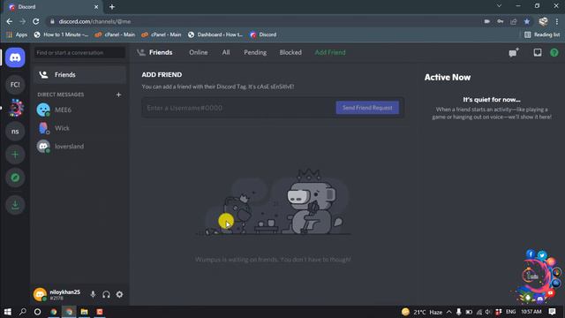This screenshot has width=565, height=318.
Task: Click Send Friend Request button
Action: pos(367,108)
